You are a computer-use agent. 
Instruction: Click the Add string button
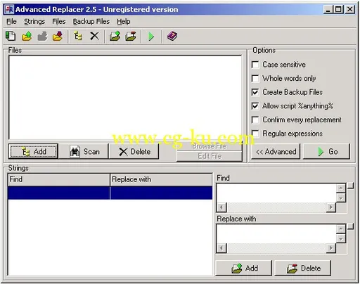click(244, 268)
